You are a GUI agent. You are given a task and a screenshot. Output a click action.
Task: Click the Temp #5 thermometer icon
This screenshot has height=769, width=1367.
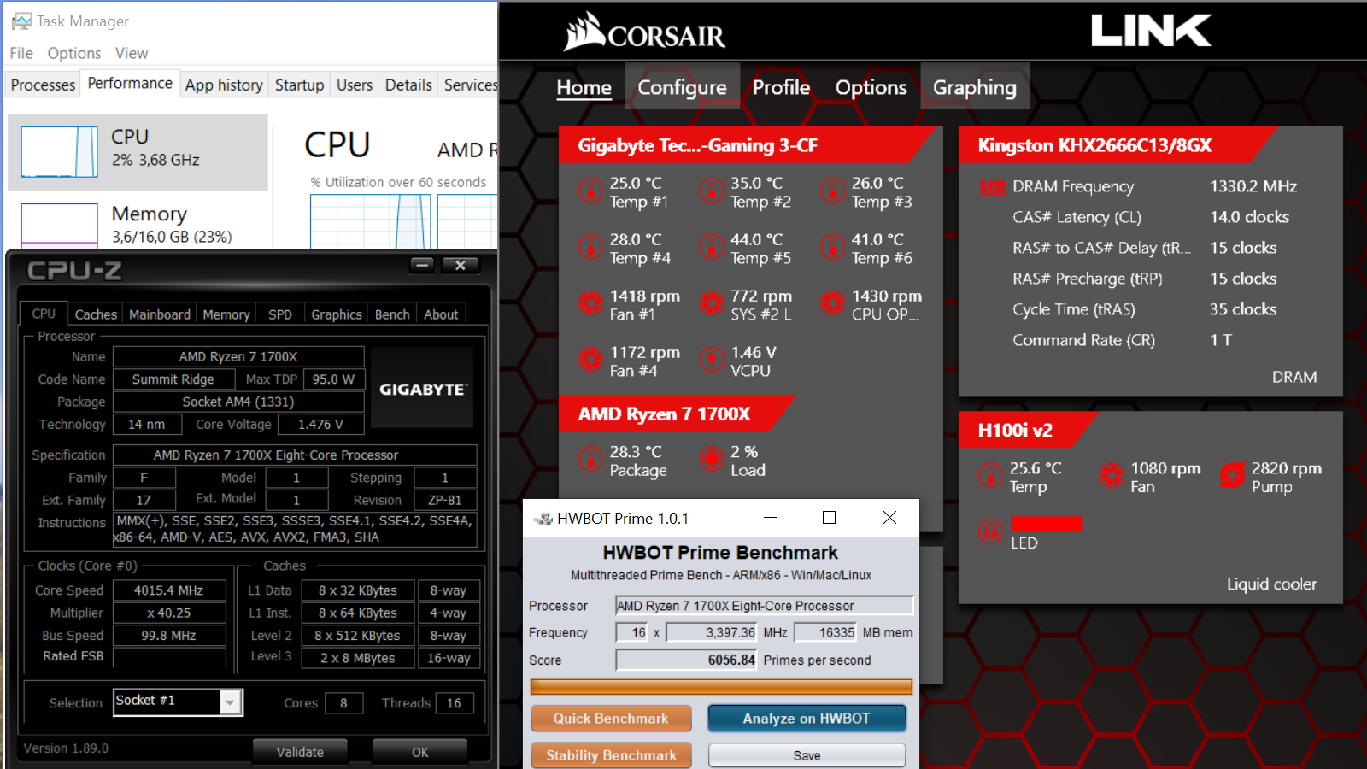click(712, 247)
